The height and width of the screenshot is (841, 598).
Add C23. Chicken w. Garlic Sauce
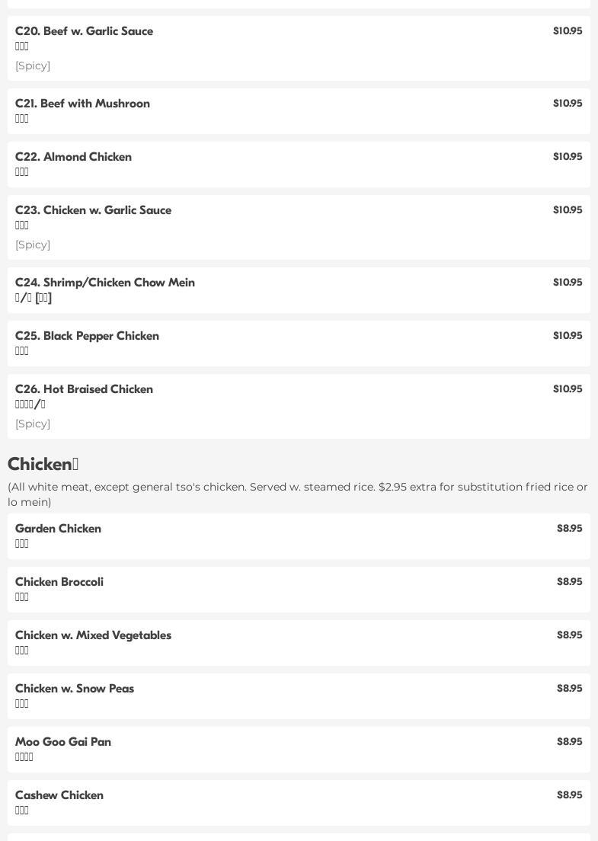(94, 210)
